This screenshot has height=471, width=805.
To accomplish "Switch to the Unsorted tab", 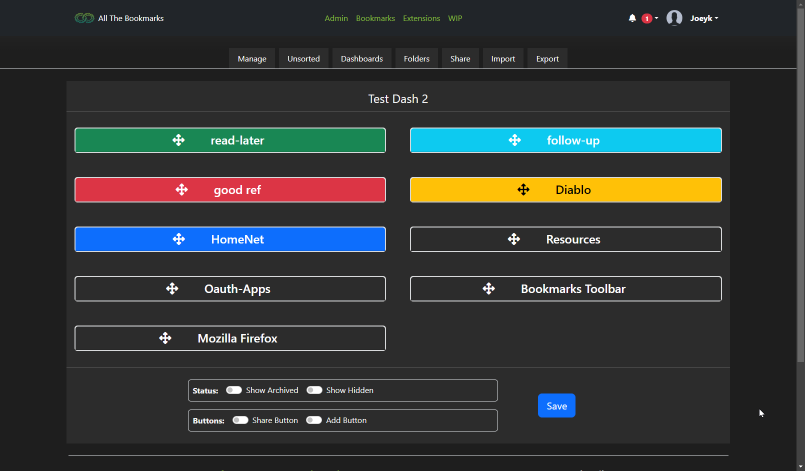I will coord(303,58).
